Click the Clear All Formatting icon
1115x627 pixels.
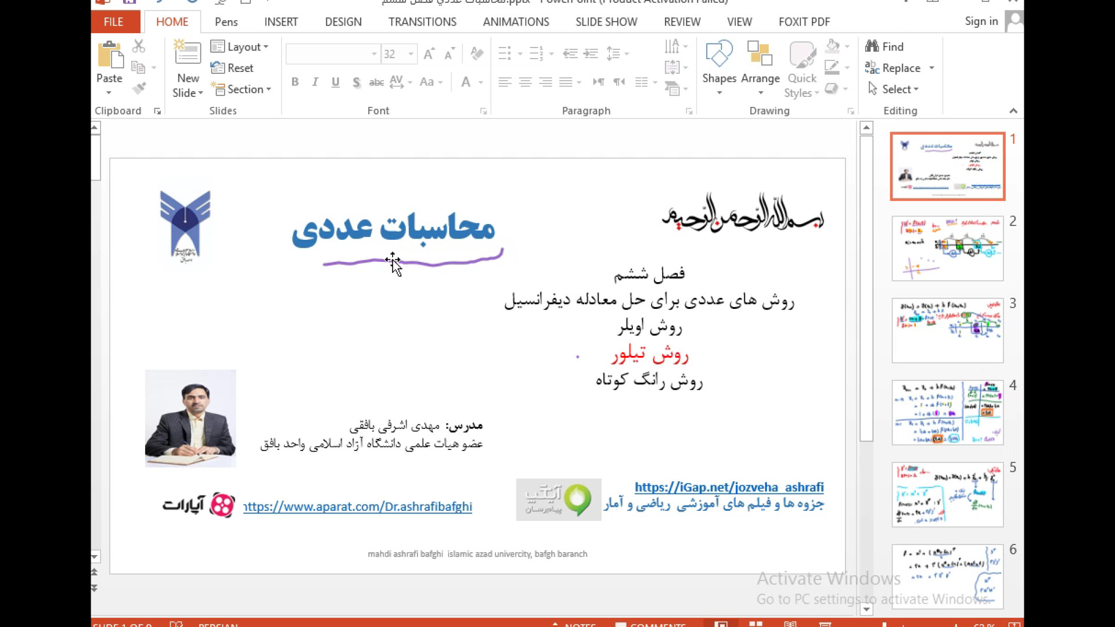pos(477,54)
